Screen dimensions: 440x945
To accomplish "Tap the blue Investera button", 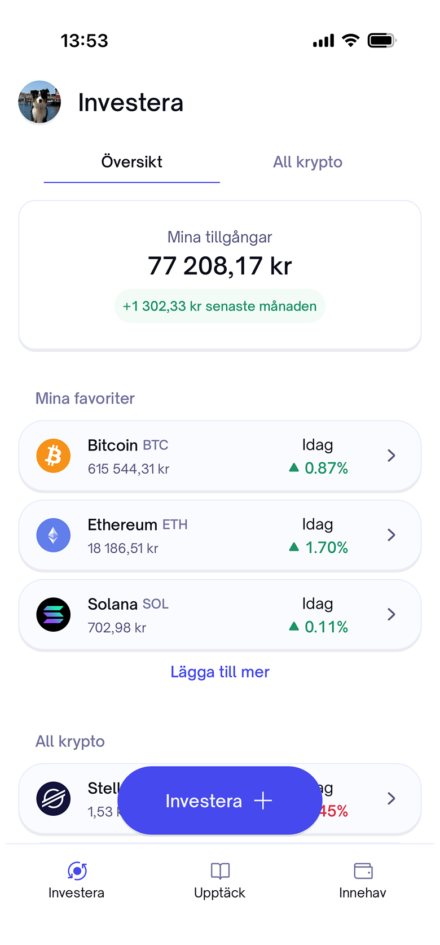I will pos(220,800).
